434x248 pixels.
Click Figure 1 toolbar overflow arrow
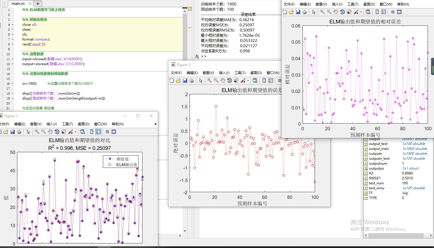point(155,124)
